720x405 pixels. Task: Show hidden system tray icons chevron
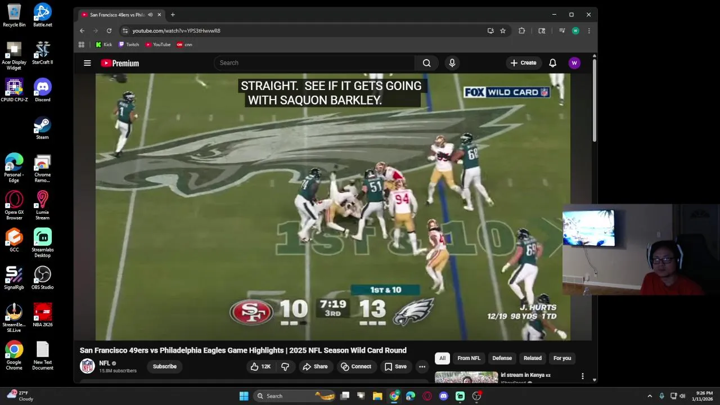(x=650, y=396)
